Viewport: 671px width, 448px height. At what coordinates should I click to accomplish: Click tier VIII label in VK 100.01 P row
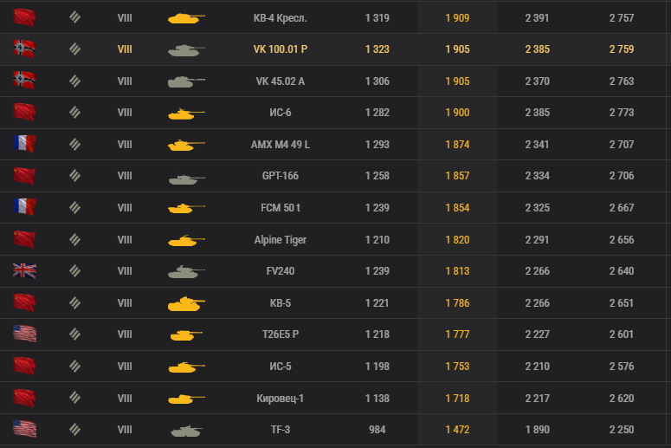125,49
